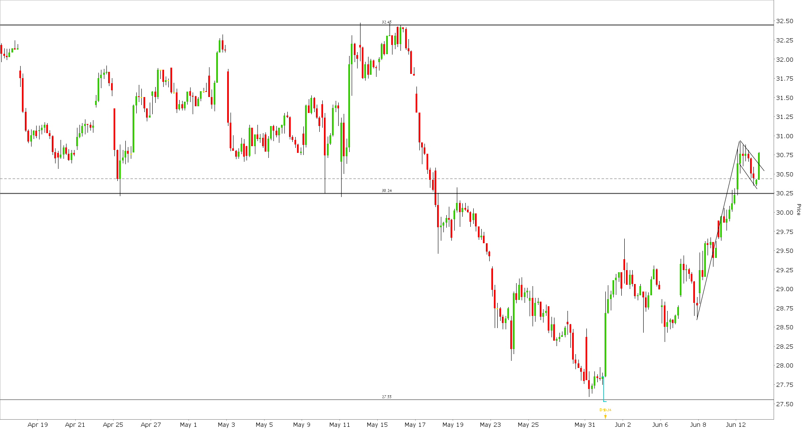
Task: Click the May 25 date label
Action: [x=528, y=425]
